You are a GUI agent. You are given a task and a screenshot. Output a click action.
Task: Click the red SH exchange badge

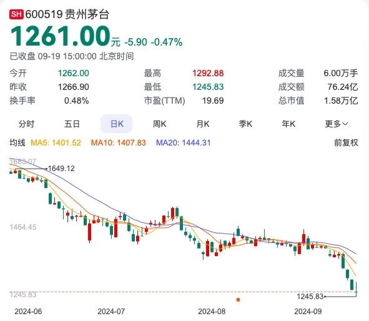pyautogui.click(x=16, y=14)
